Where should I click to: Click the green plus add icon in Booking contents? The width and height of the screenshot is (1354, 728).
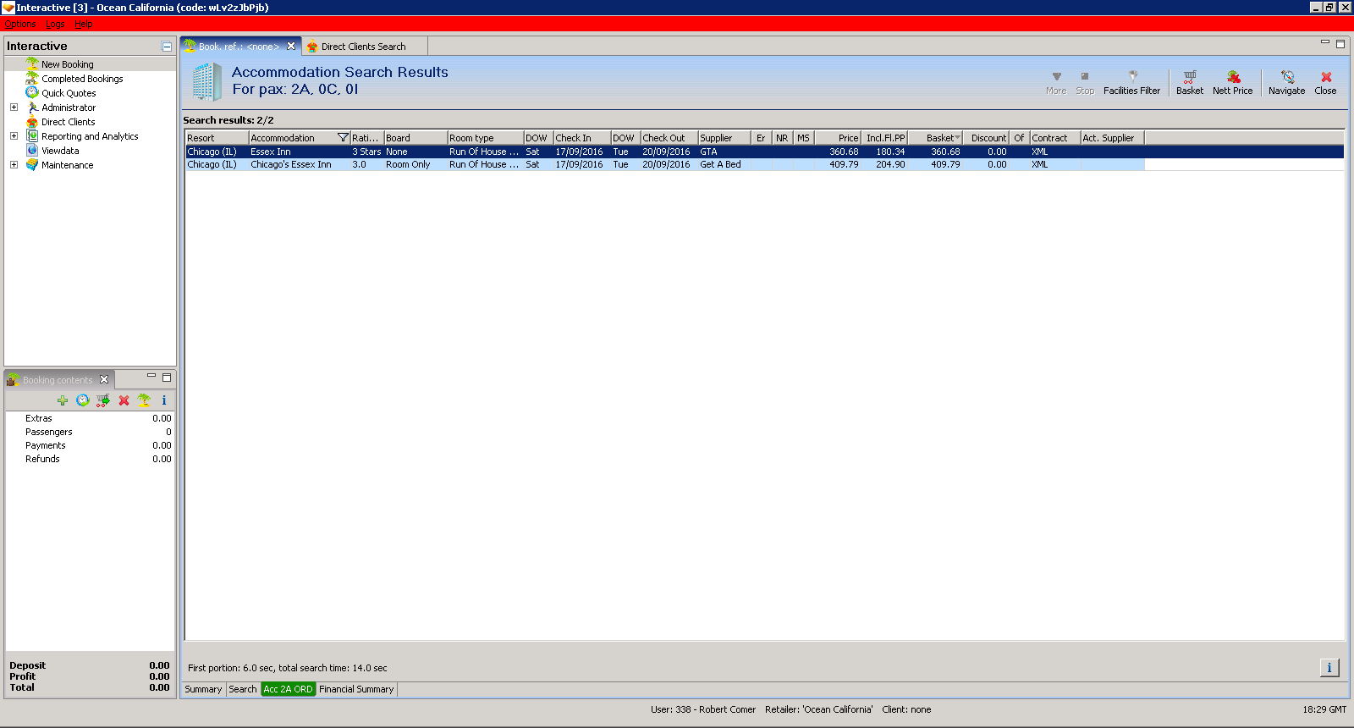point(63,400)
